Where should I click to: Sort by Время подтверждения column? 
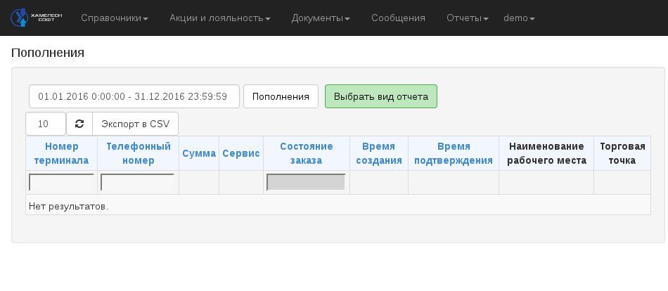454,153
